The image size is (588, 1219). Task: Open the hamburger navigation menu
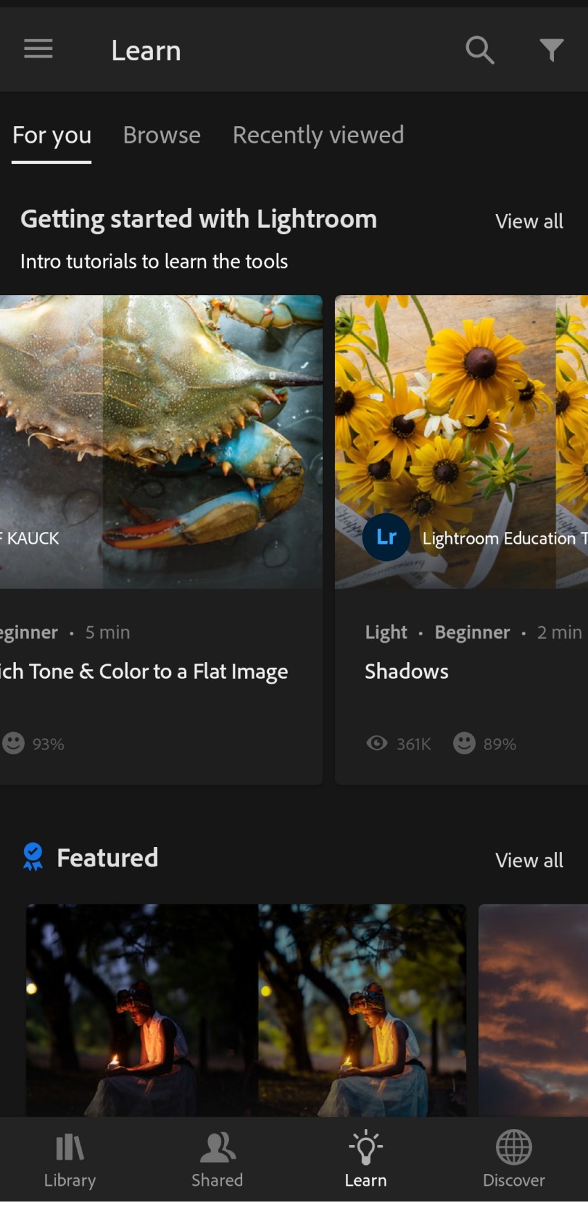pos(38,48)
